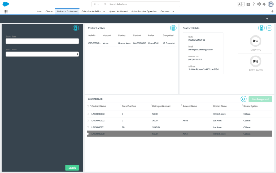Open the Search Table dropdown

coord(42,54)
